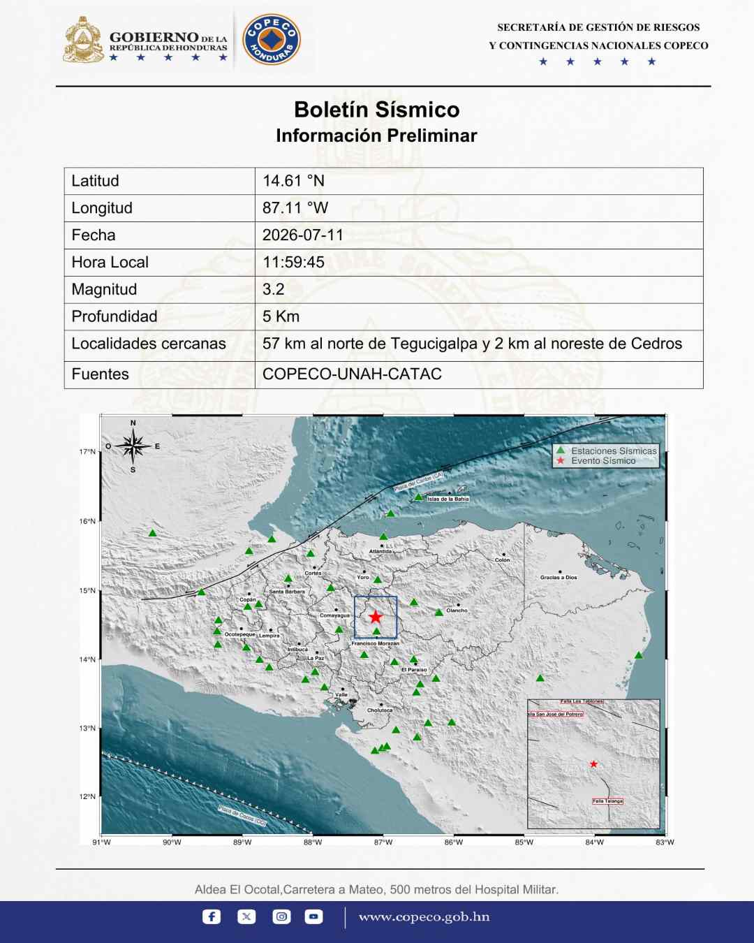Click the El Paraíso label on the map
754x943 pixels.
point(414,670)
